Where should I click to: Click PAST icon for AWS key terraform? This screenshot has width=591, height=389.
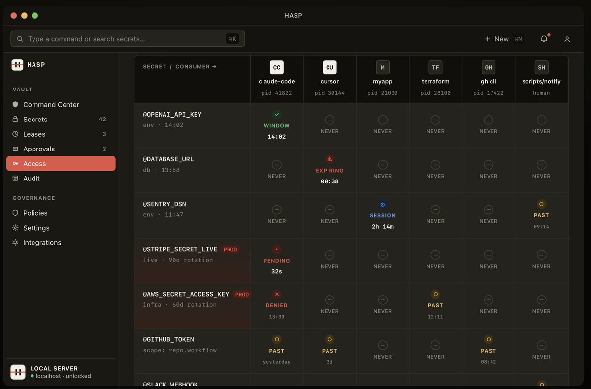click(x=435, y=294)
